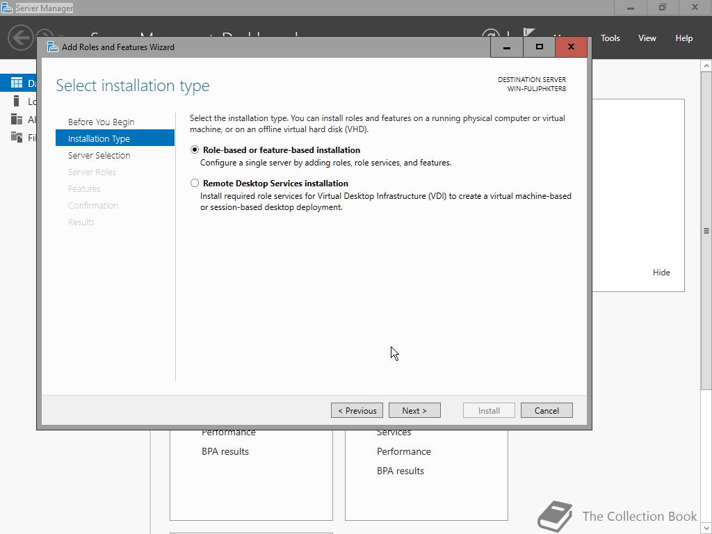712x534 pixels.
Task: Open BPA results in the right tile
Action: click(x=400, y=471)
